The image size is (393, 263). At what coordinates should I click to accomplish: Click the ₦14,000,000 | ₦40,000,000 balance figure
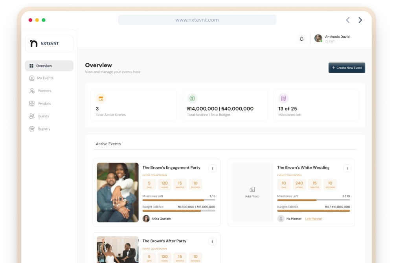(x=220, y=109)
